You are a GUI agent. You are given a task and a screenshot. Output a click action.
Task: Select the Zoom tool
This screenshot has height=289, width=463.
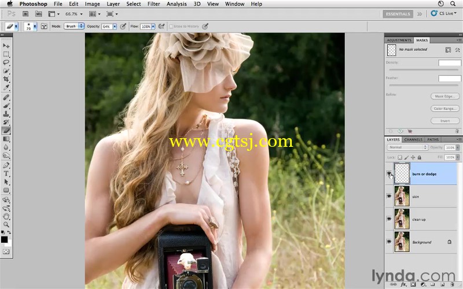6,225
